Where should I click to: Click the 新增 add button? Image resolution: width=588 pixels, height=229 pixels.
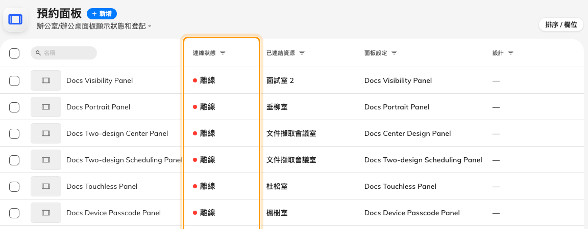(x=102, y=14)
